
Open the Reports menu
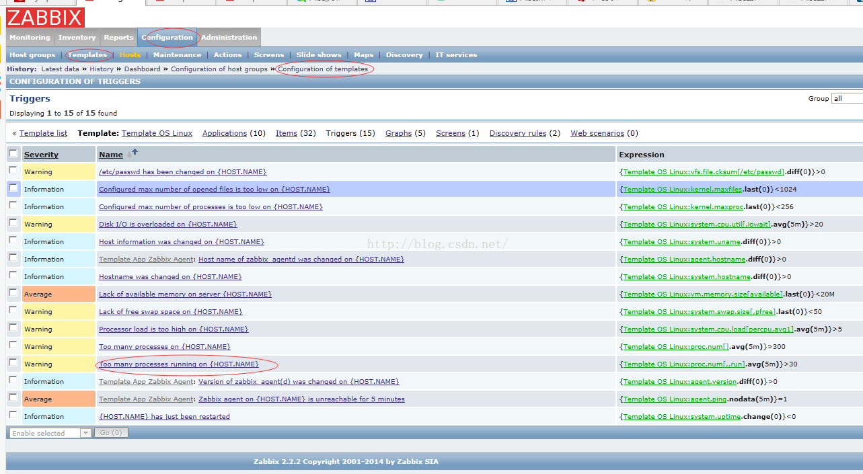click(118, 38)
